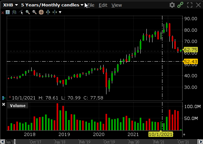This screenshot has height=144, width=203.
Task: Open chart settings gear
Action: [172, 5]
